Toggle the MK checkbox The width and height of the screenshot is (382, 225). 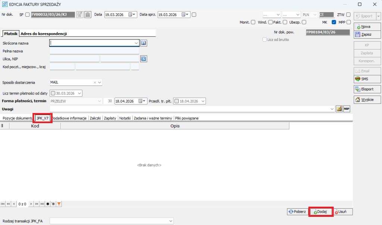(x=334, y=22)
